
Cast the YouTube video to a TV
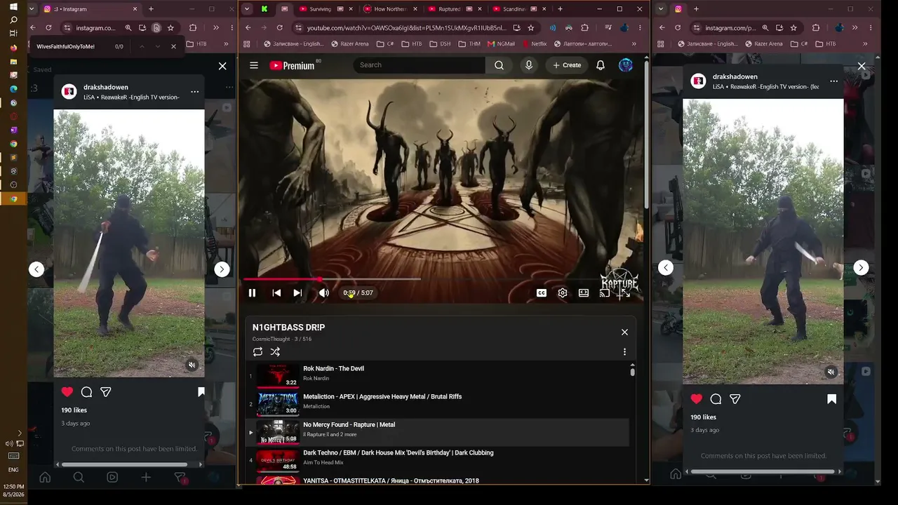pyautogui.click(x=604, y=293)
